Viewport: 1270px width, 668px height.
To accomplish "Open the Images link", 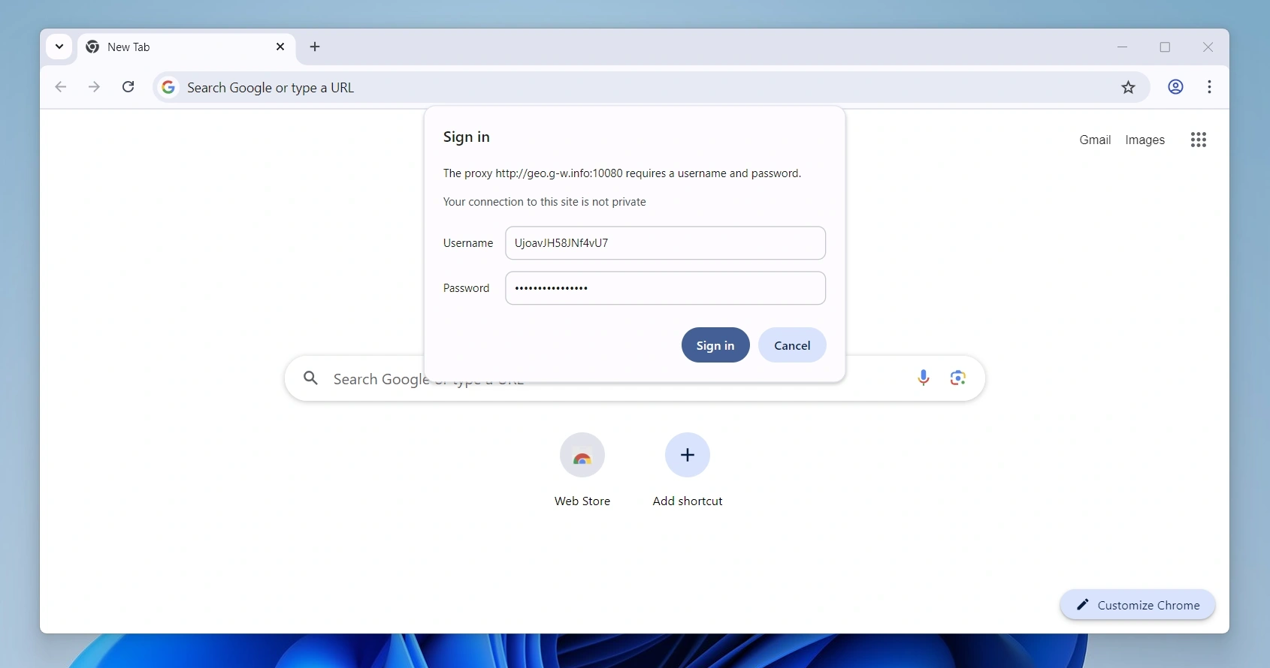I will [1145, 140].
